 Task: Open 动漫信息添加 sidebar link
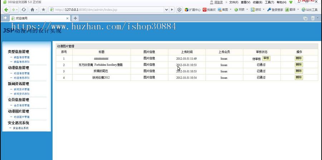tap(21, 78)
